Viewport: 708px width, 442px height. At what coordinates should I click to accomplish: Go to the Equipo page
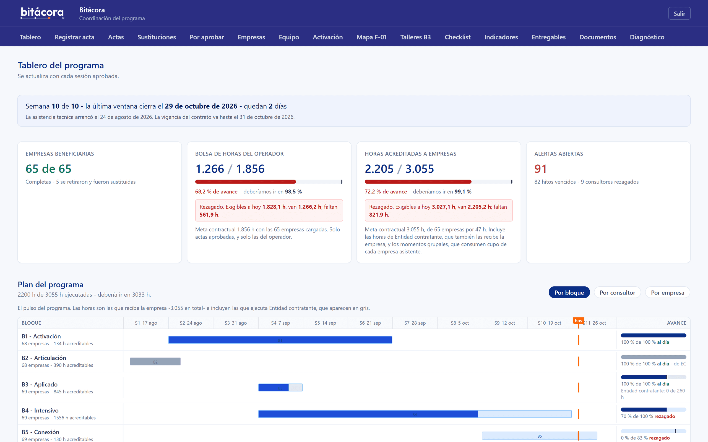pyautogui.click(x=289, y=37)
